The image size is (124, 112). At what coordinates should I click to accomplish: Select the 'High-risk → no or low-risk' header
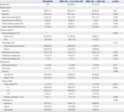pos(71,1)
